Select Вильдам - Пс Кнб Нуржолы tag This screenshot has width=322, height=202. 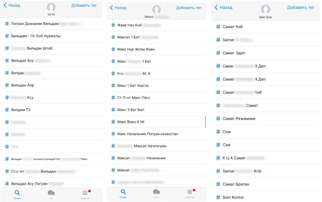point(36,36)
